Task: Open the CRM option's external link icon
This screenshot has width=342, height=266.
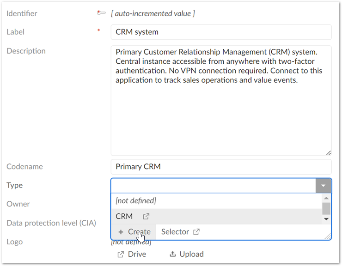Action: (146, 216)
